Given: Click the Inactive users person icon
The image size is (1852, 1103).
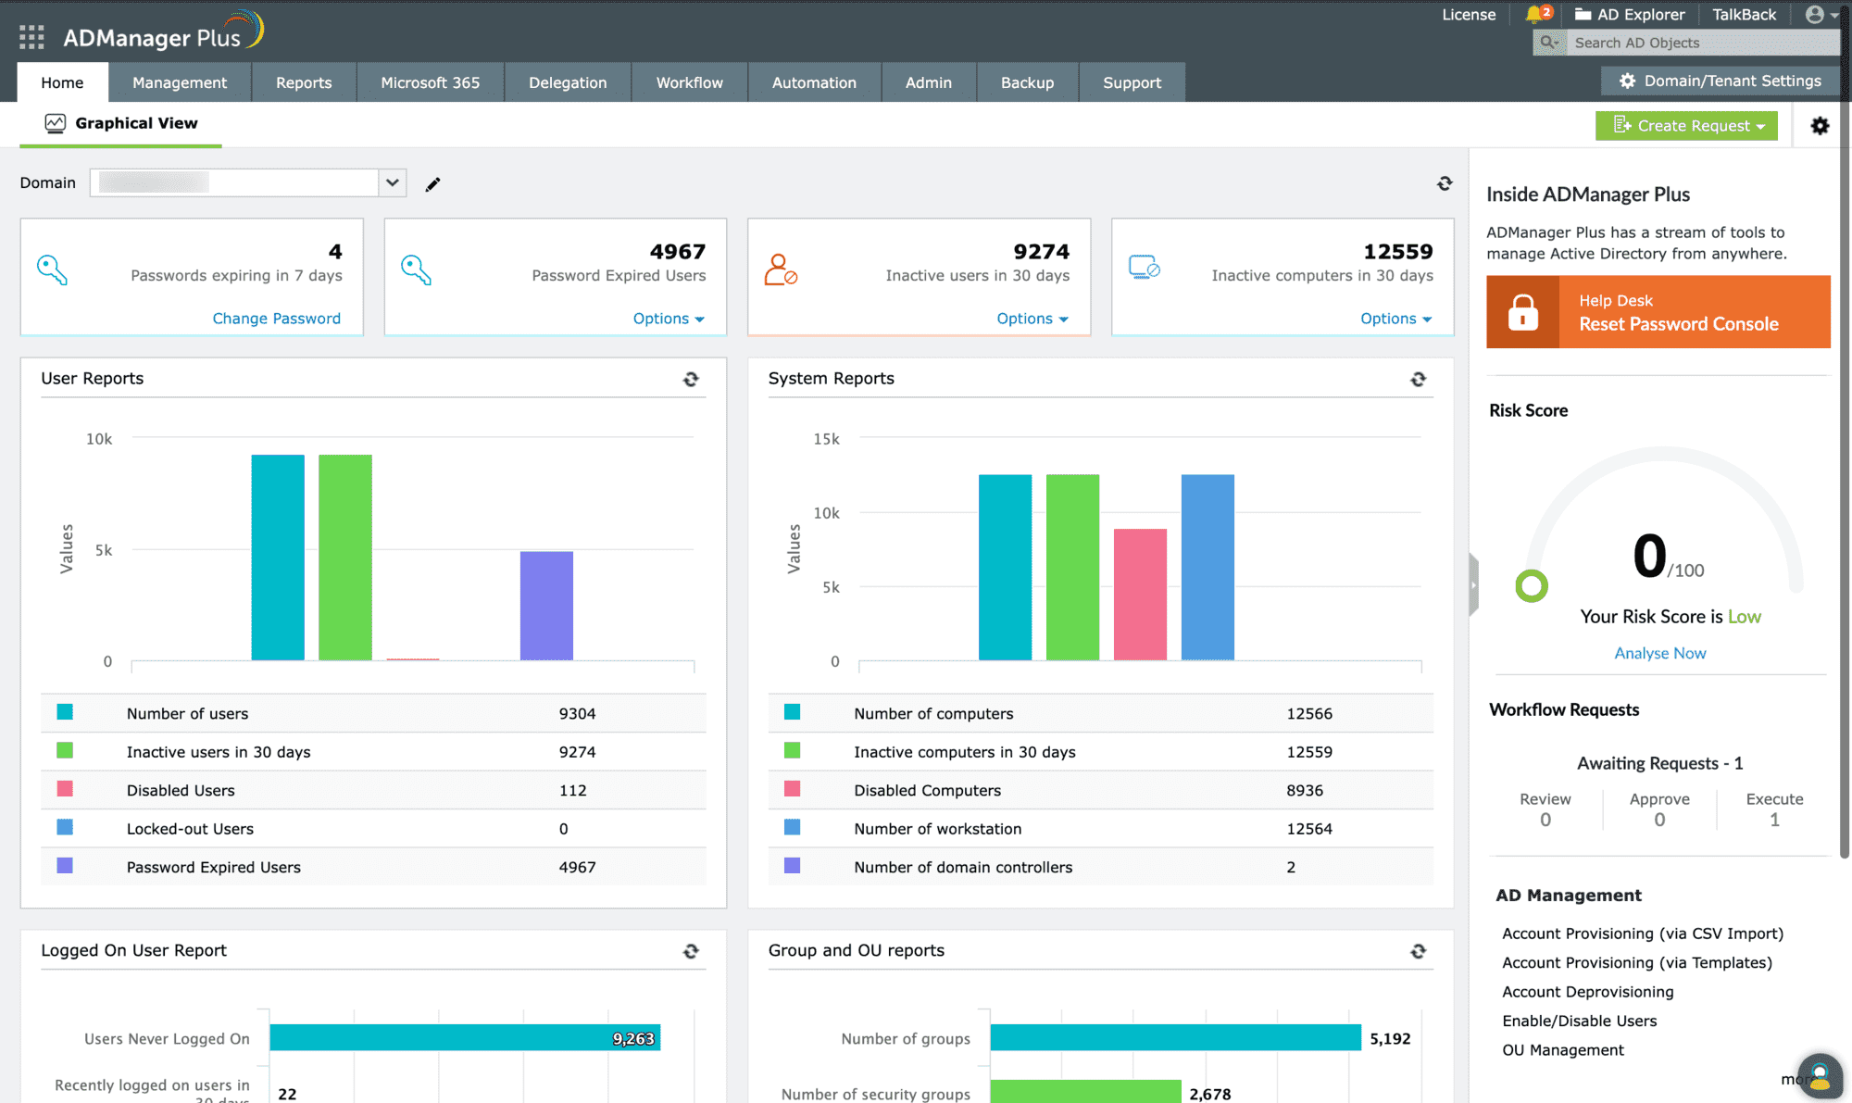Looking at the screenshot, I should [781, 269].
